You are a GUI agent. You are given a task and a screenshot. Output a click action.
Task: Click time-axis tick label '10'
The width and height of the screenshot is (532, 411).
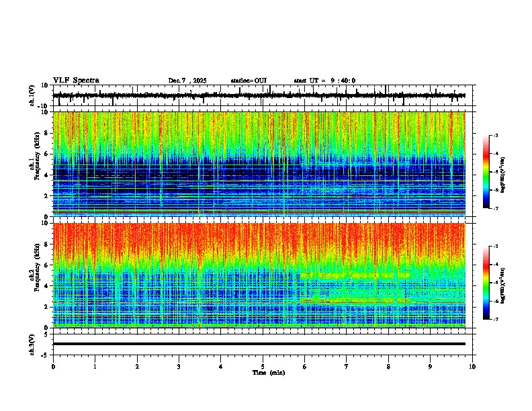pyautogui.click(x=472, y=367)
